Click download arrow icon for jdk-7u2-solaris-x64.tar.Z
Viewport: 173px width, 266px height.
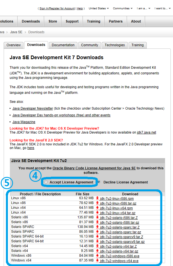coord(97,246)
